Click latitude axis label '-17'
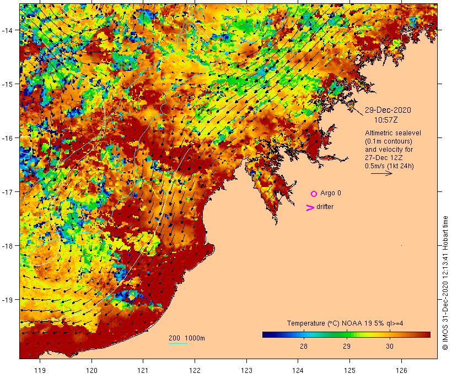This screenshot has width=452, height=374. click(x=7, y=192)
